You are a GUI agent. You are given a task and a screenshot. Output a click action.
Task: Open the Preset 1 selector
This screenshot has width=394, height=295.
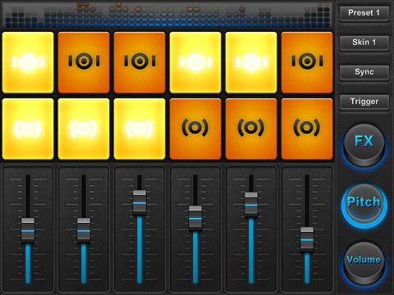coord(364,13)
